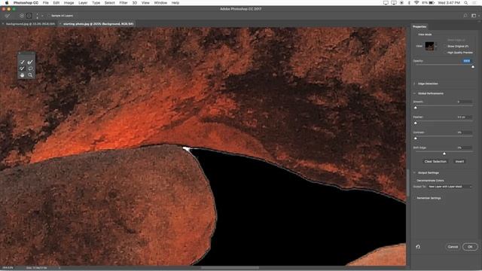Click the Shift Edge slider handle
482x271 pixels.
[x=444, y=154]
